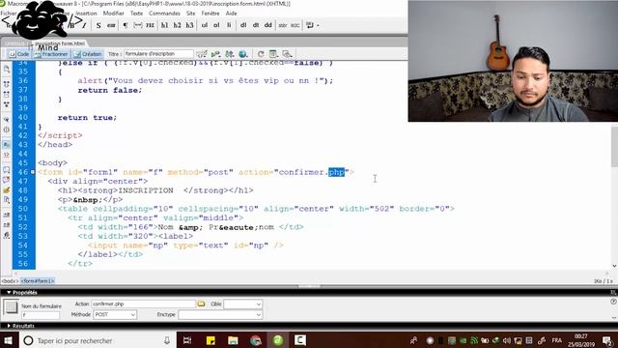Insert definition description with dd icon
This screenshot has width=618, height=348.
point(268,25)
